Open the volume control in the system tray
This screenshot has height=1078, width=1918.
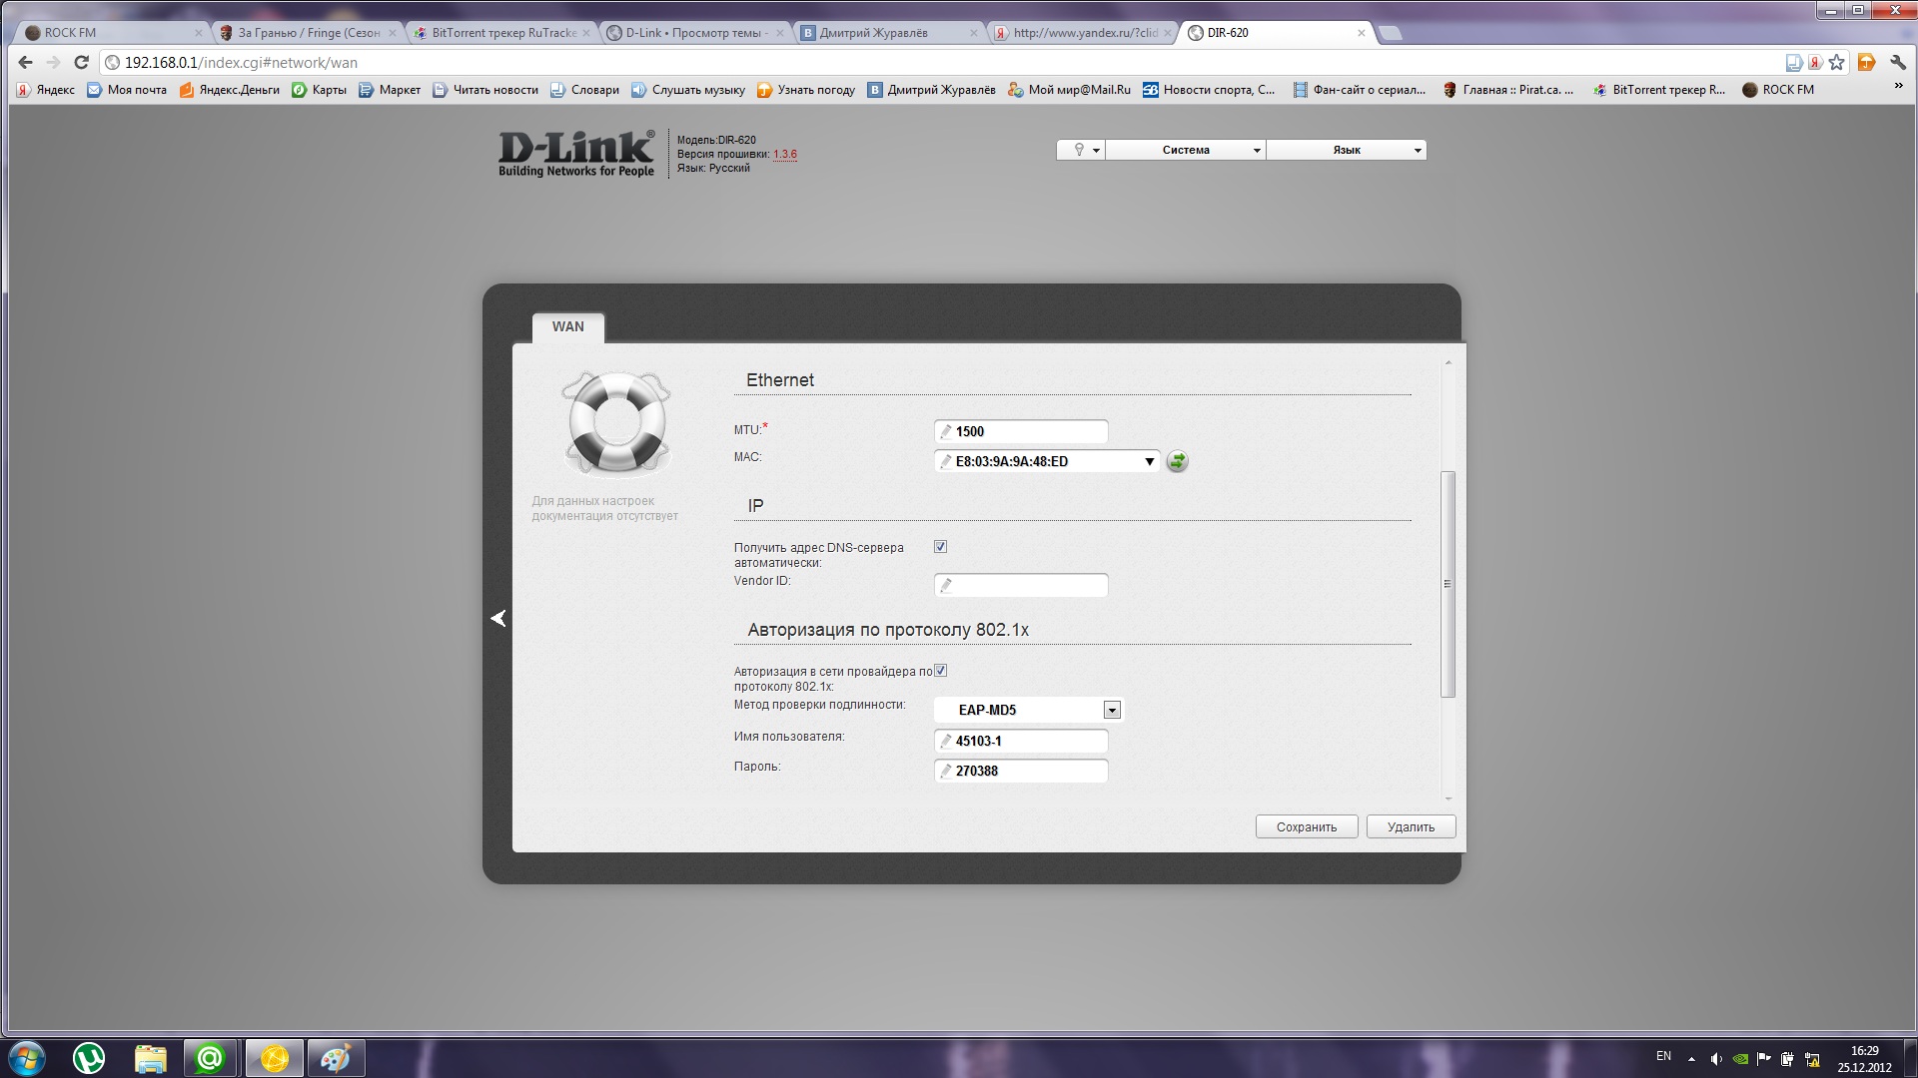pyautogui.click(x=1716, y=1059)
